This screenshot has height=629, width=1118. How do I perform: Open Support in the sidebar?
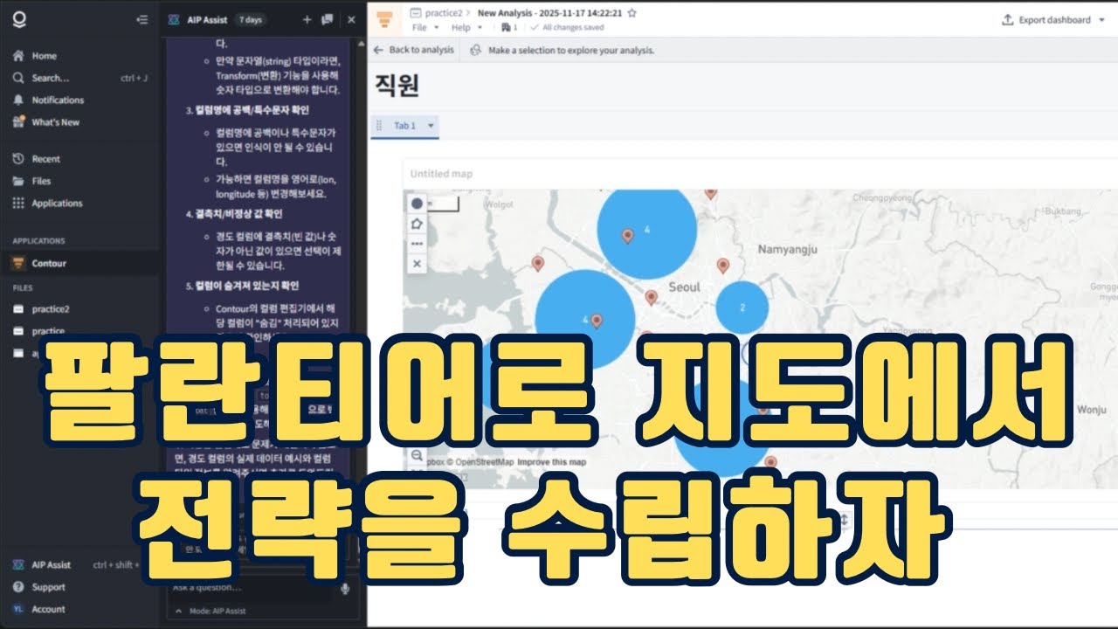coord(48,587)
